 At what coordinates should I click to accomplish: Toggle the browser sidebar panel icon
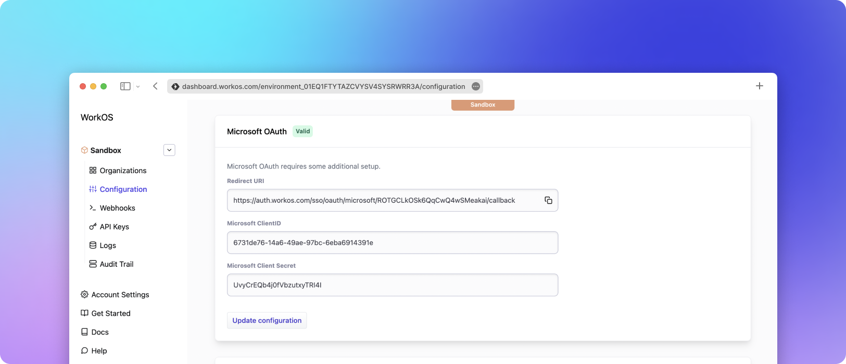point(125,86)
